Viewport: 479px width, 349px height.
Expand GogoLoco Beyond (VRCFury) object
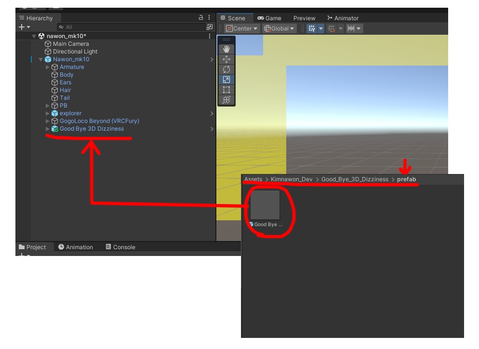(47, 121)
